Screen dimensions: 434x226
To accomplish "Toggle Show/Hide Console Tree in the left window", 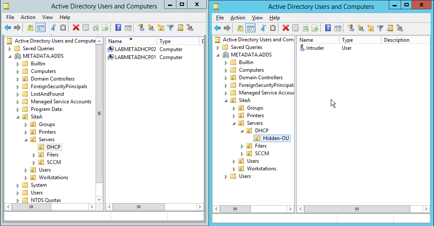I will 41,27.
